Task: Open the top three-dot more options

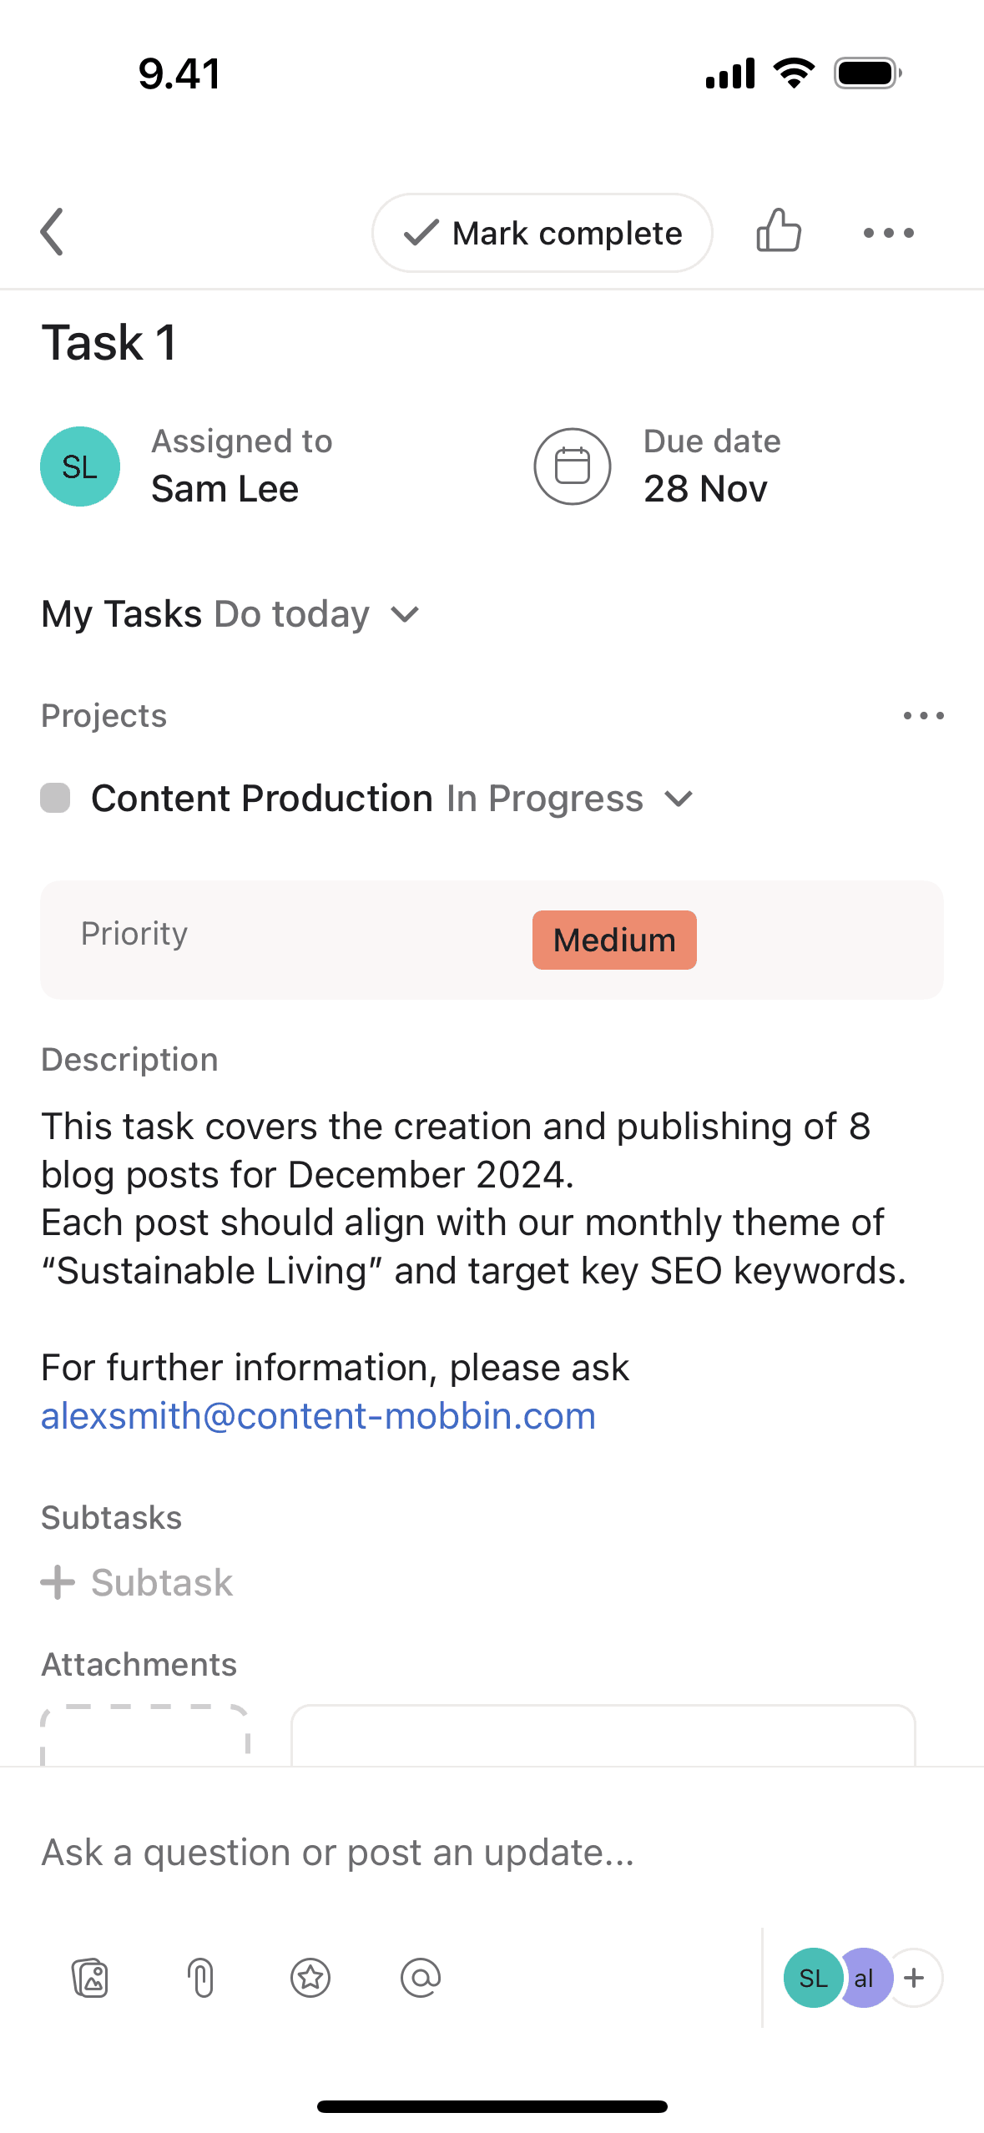Action: (889, 233)
